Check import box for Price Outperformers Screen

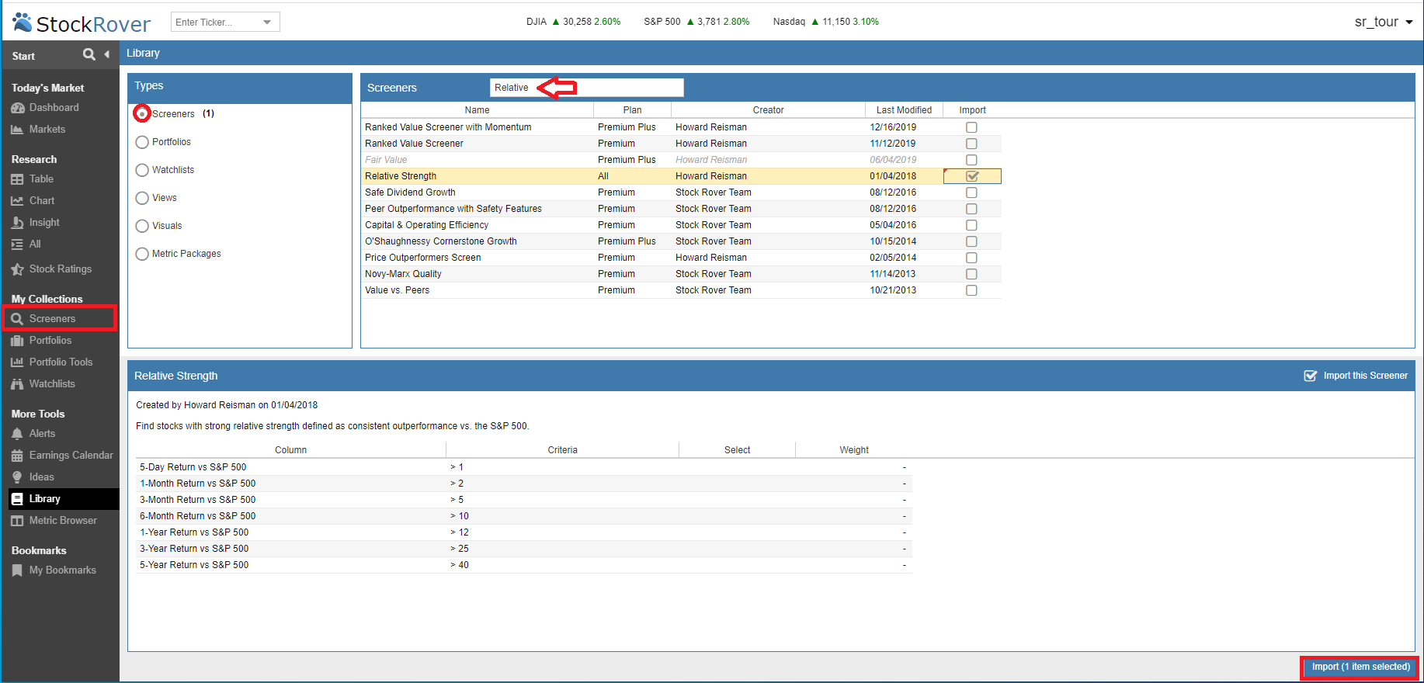point(971,258)
